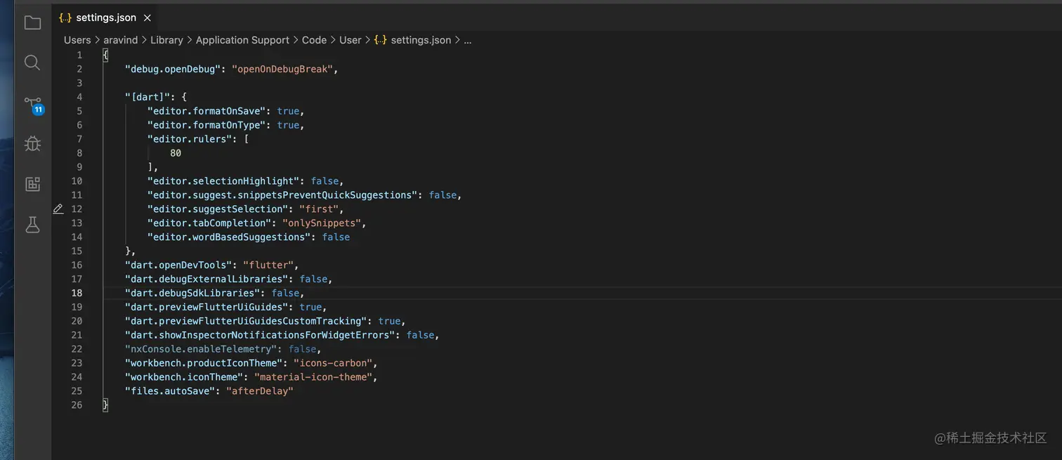Click "dart.debugExternalLibraries" key
This screenshot has height=460, width=1062.
coord(206,280)
